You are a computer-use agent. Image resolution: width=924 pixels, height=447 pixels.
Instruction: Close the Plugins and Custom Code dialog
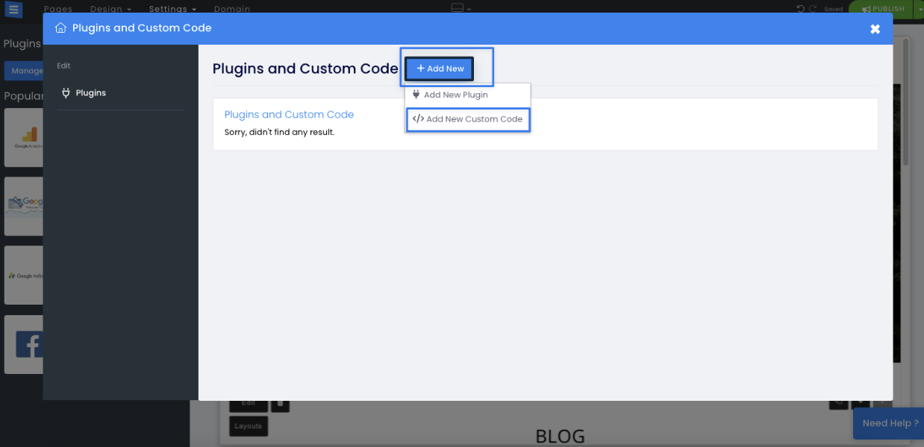tap(875, 29)
